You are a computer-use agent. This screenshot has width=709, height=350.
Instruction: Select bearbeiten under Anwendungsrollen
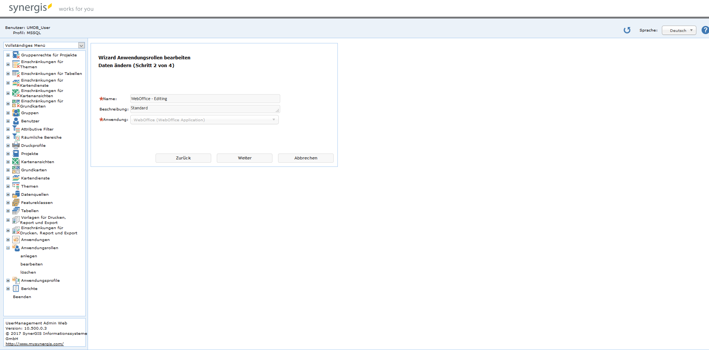(x=31, y=264)
